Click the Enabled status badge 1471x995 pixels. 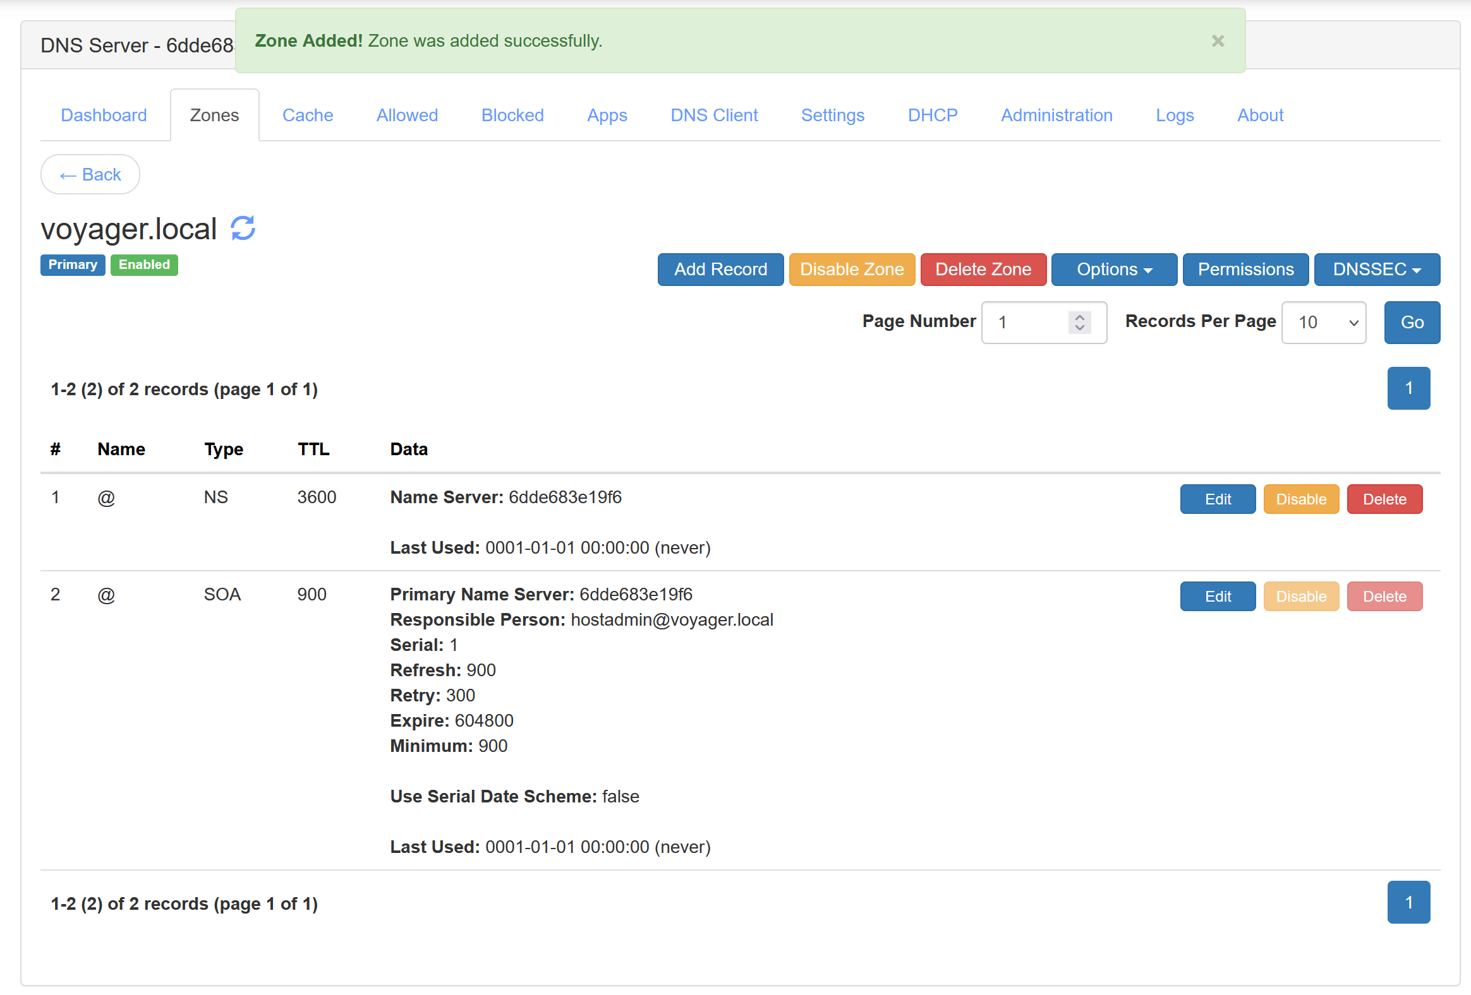[144, 265]
